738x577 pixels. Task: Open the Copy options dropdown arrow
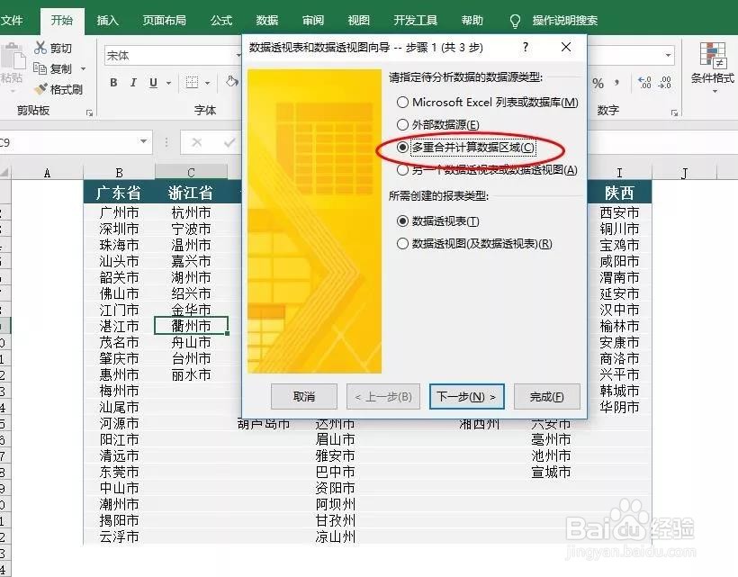pyautogui.click(x=84, y=68)
